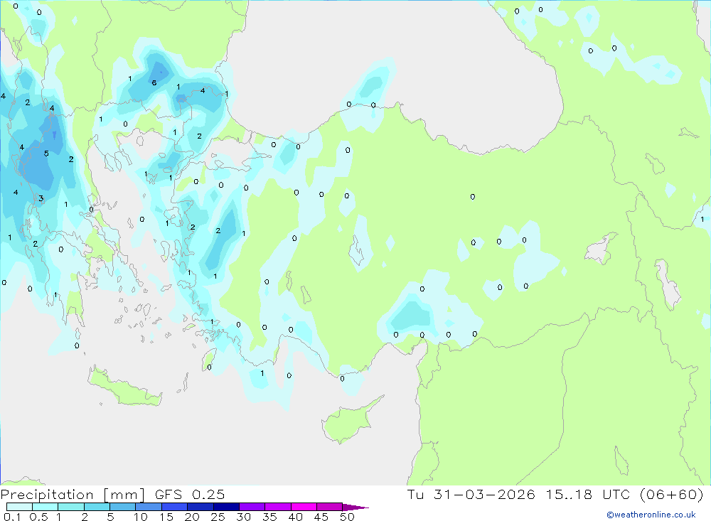Click the 0.1–0.5 mm legend color swatch
This screenshot has width=711, height=521.
point(19,507)
